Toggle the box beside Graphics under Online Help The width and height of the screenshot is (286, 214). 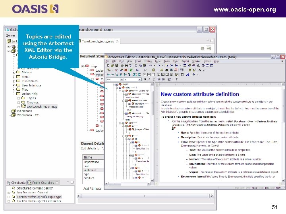[x=19, y=103]
